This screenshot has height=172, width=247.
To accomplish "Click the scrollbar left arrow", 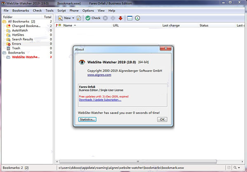I will coord(57,162).
